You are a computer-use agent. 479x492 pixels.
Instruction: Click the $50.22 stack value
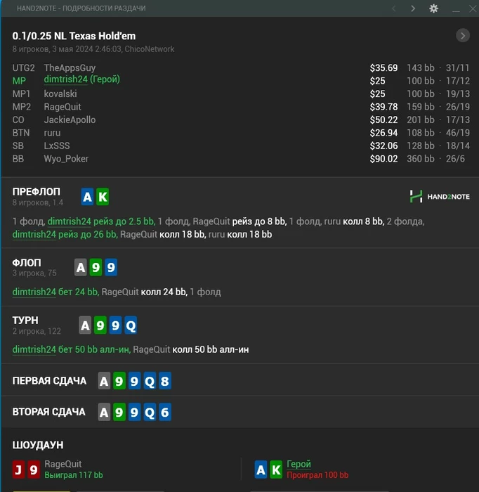[x=383, y=120]
